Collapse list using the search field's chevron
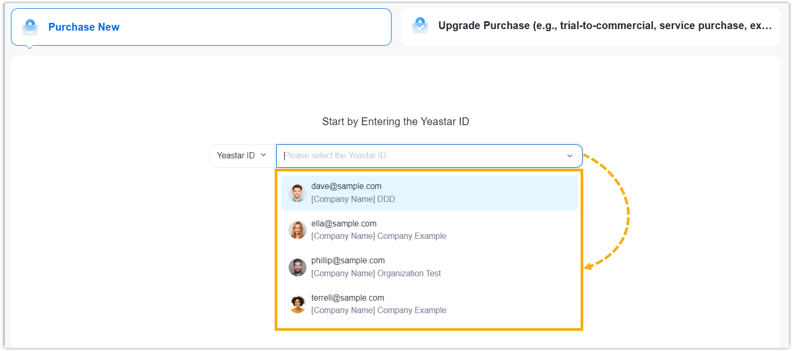This screenshot has width=793, height=351. click(570, 156)
